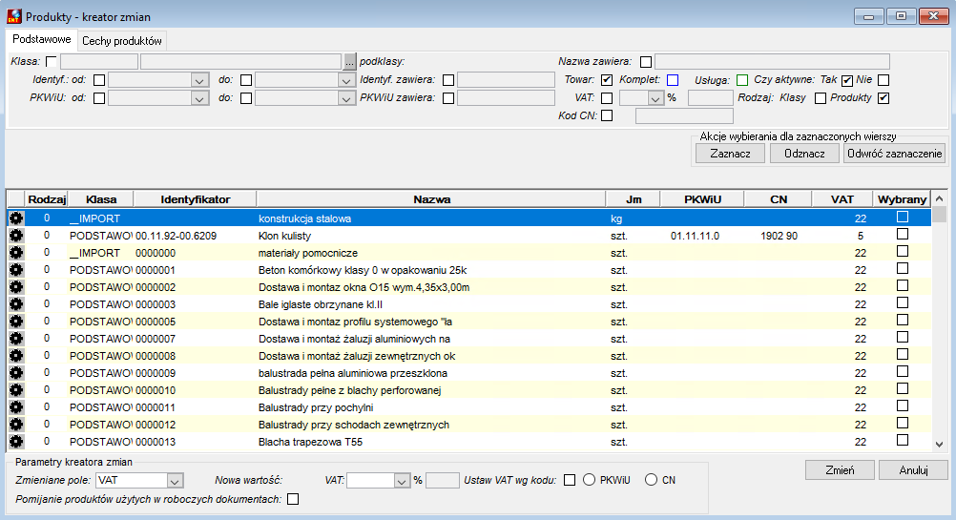This screenshot has height=520, width=956.
Task: Switch to Podstawowe tab
Action: pyautogui.click(x=41, y=40)
